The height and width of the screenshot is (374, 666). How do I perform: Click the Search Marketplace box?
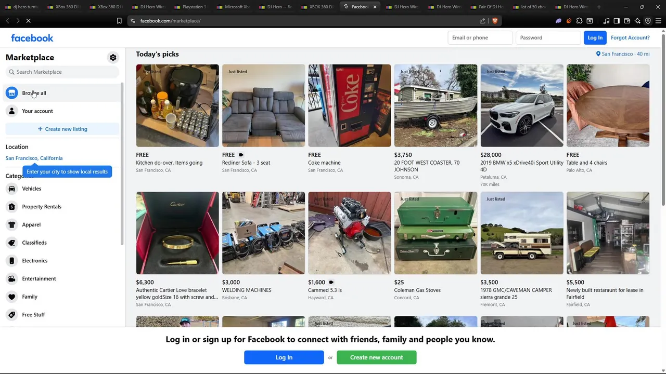[62, 72]
